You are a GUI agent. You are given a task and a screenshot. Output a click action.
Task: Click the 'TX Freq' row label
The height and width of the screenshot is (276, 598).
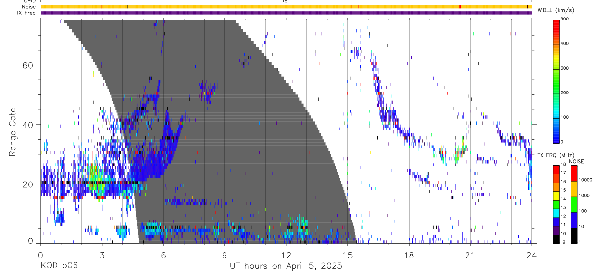point(26,13)
